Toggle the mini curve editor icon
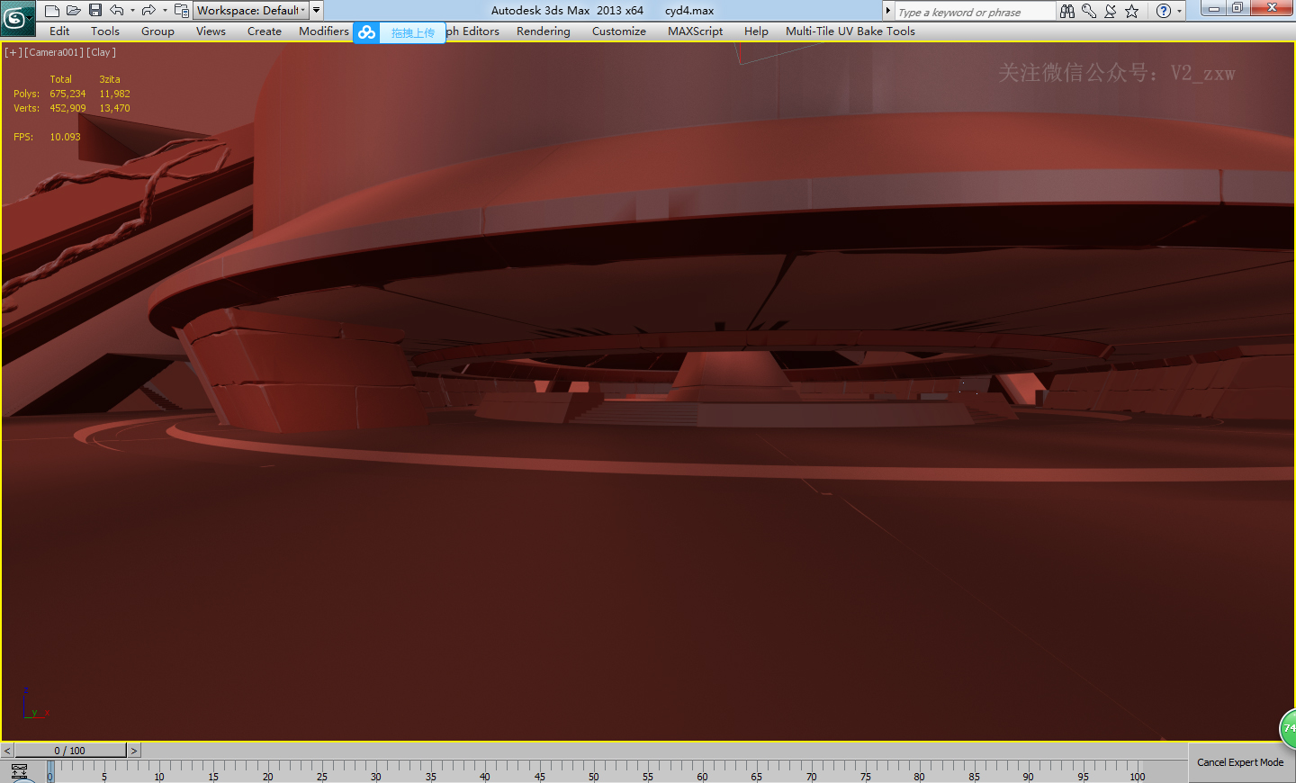 [19, 772]
